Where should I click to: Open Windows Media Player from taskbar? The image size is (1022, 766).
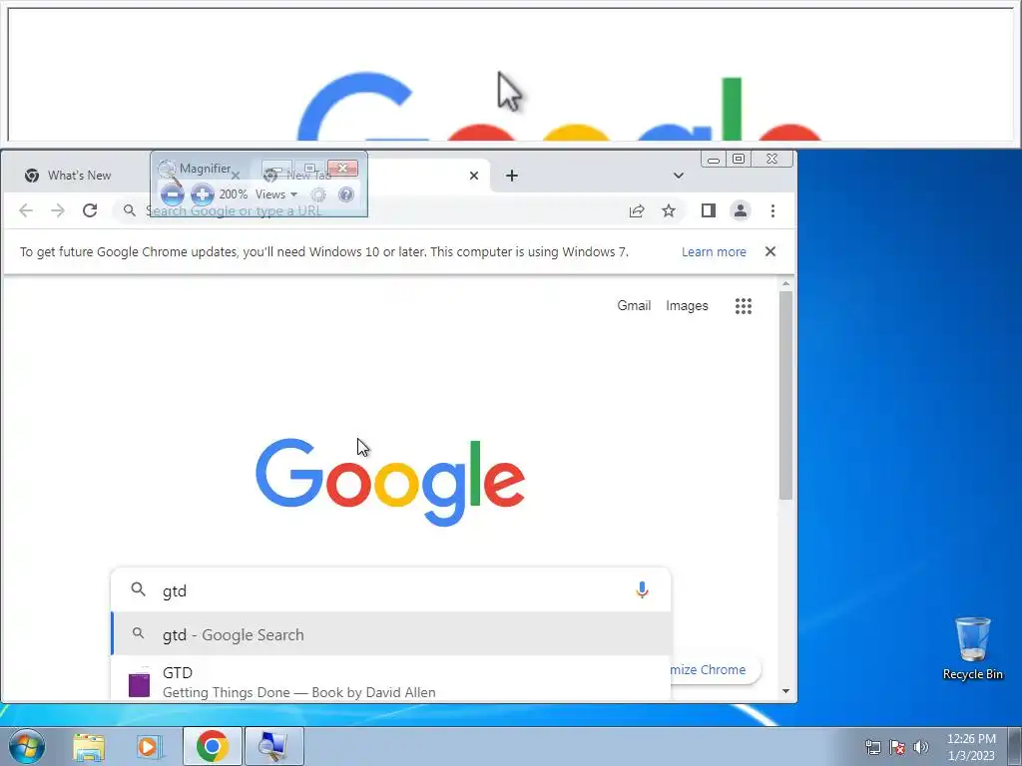click(x=150, y=747)
